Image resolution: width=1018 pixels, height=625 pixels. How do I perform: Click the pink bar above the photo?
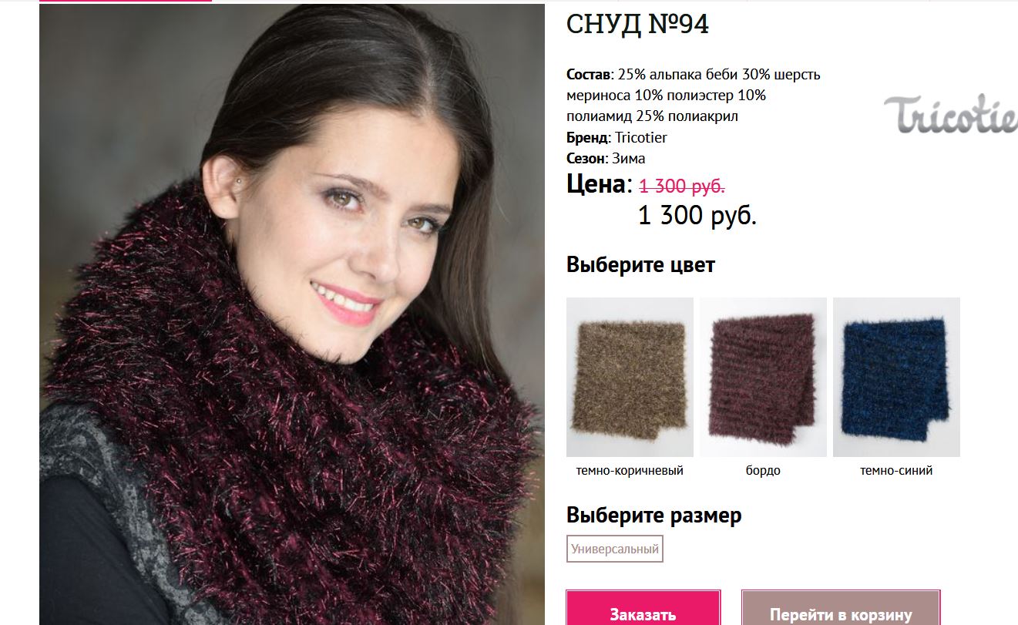(x=125, y=1)
